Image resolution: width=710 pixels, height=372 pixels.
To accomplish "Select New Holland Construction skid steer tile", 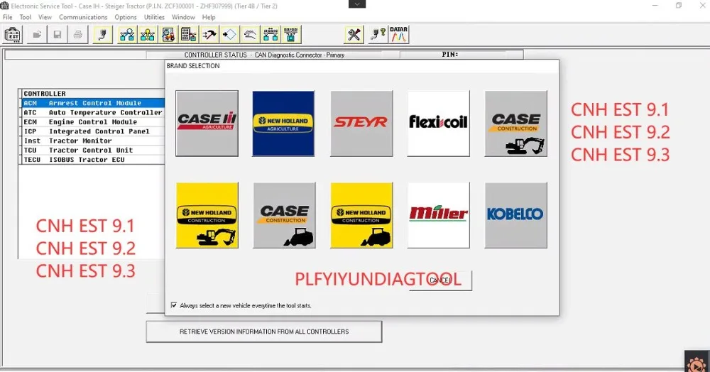I will tap(361, 215).
